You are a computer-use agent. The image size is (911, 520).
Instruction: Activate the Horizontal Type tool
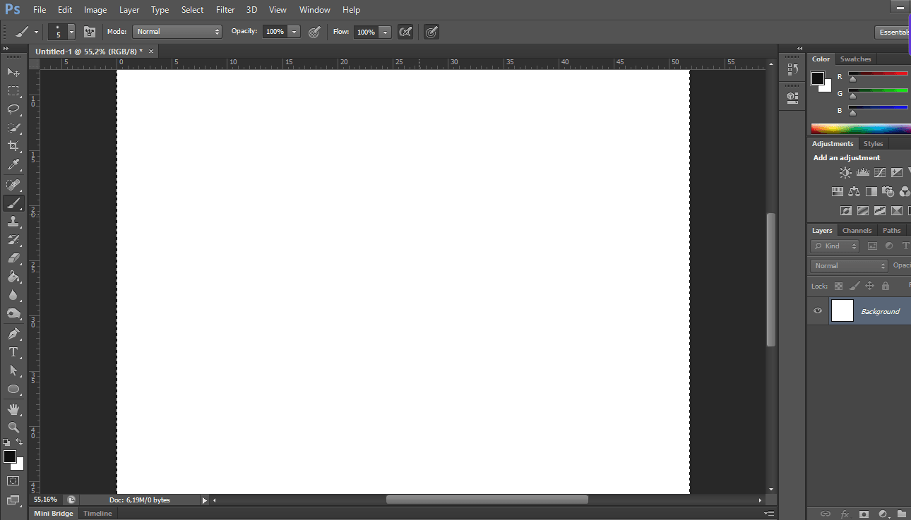(x=13, y=352)
